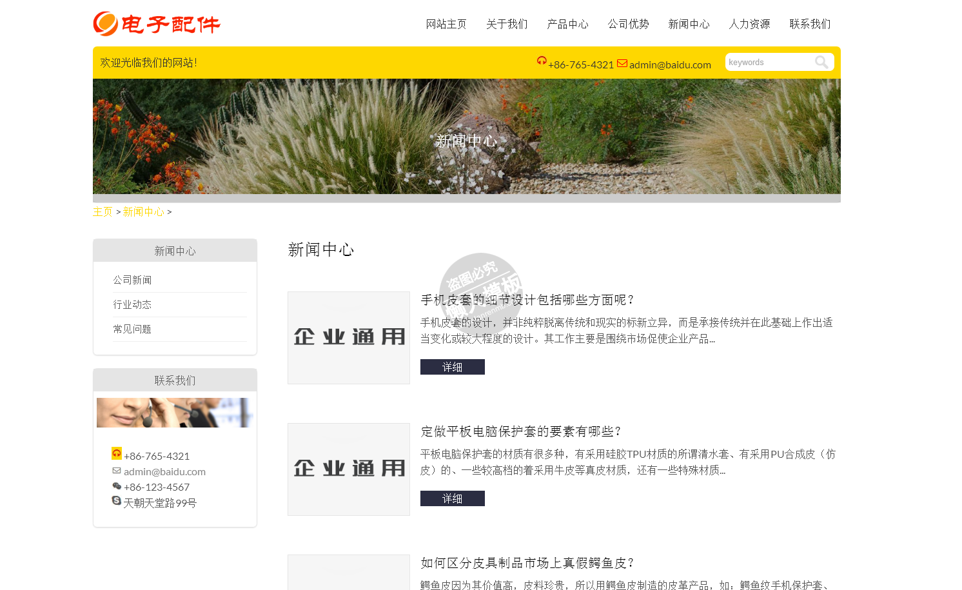
Task: Go to 关于我们 in the top navigation
Action: coord(507,24)
